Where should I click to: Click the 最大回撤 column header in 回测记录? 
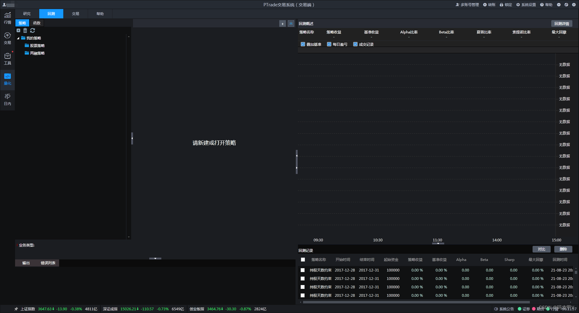tap(536, 260)
